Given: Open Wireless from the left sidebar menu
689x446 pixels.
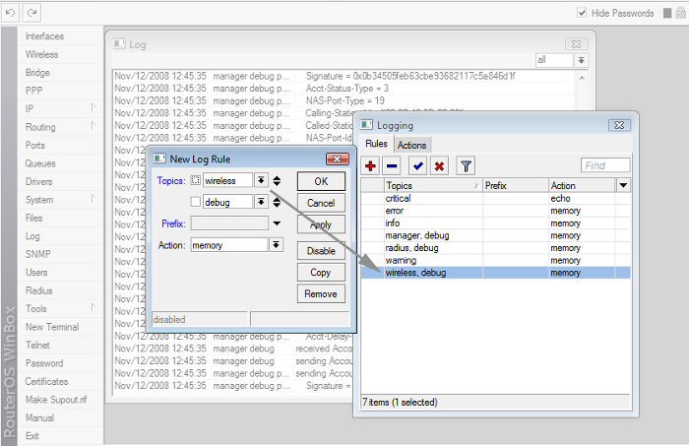Looking at the screenshot, I should [x=41, y=55].
